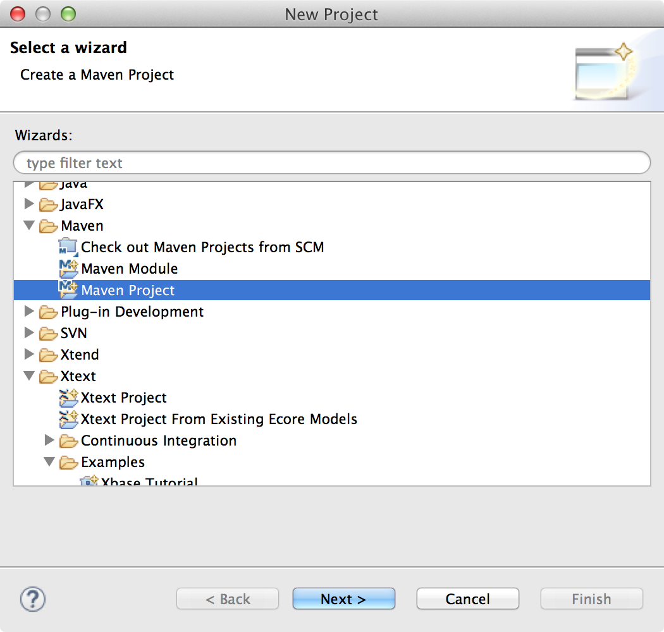Collapse the Xtext category
Viewport: 664px width, 632px height.
coord(29,376)
